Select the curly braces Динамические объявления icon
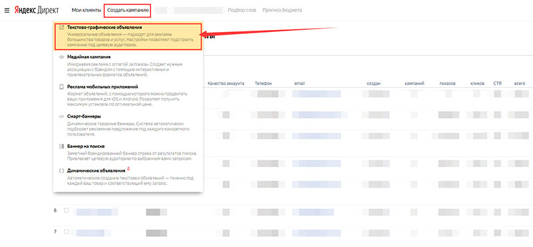This screenshot has height=247, width=533. [x=61, y=171]
